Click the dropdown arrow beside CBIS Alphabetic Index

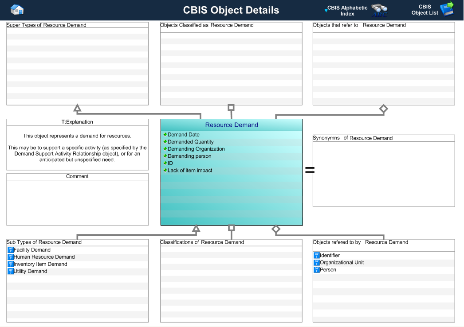pos(326,10)
